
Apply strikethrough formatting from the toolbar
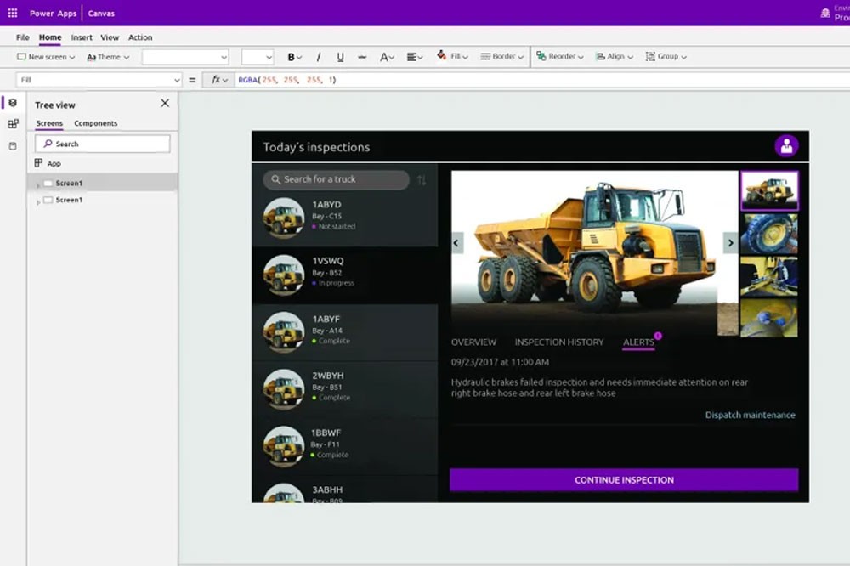click(362, 56)
